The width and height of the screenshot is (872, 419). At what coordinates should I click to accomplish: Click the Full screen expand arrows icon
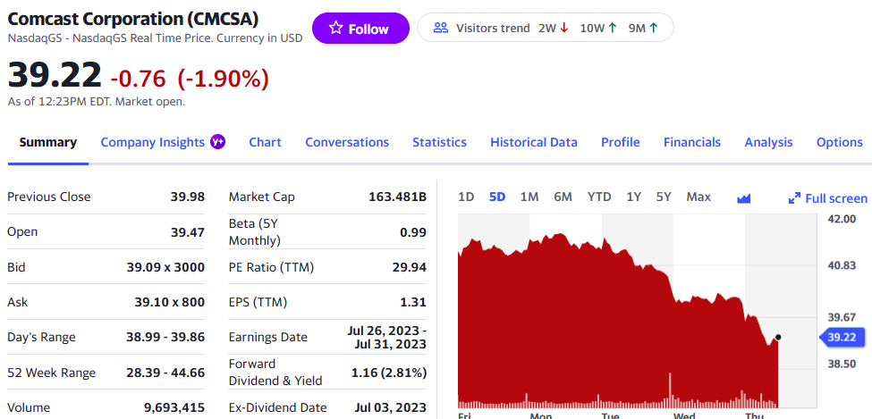pos(794,198)
